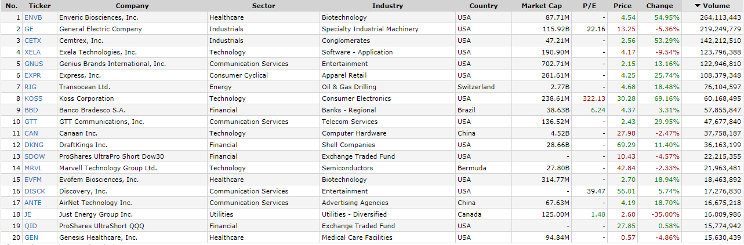Sort by the Sector column header

tap(264, 6)
